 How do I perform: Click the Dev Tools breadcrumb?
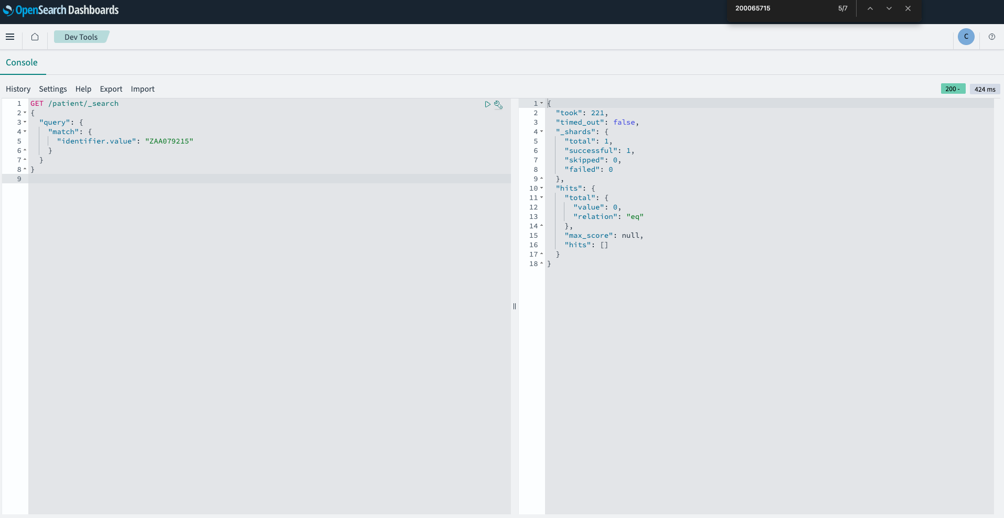(81, 37)
